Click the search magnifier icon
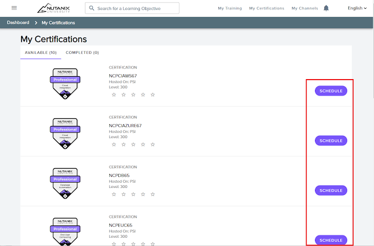The width and height of the screenshot is (374, 246). click(91, 8)
